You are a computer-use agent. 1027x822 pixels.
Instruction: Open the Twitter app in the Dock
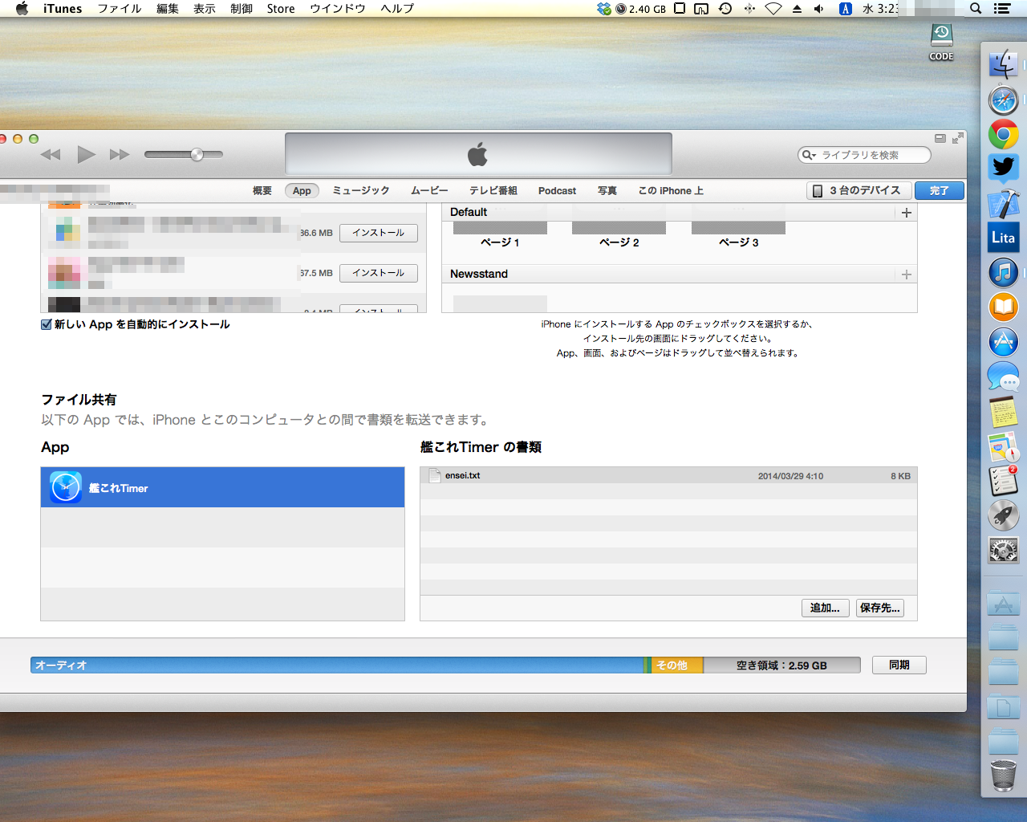1003,169
